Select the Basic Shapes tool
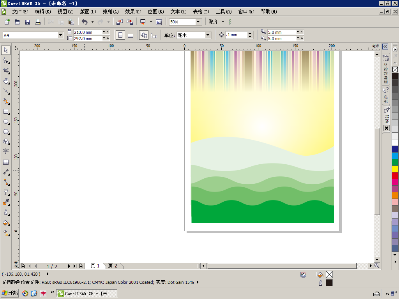The width and height of the screenshot is (399, 299). pos(6,142)
